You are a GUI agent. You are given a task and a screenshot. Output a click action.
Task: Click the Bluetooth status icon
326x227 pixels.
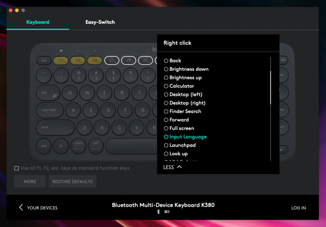point(158,212)
